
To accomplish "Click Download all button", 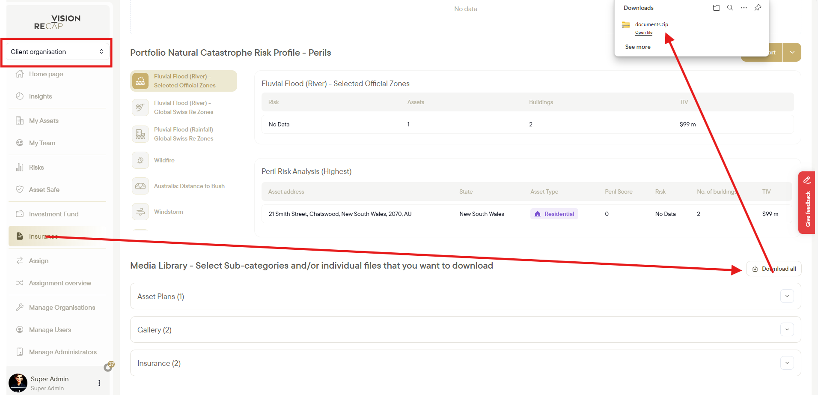I will click(774, 269).
